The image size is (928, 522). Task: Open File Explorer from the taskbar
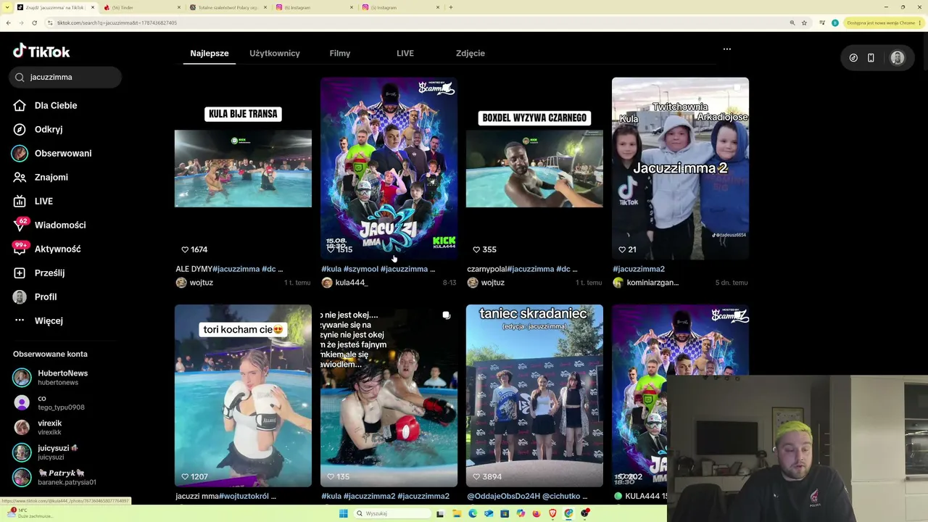[457, 513]
